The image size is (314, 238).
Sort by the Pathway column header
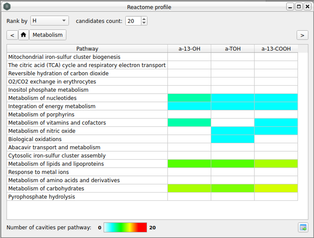(x=87, y=49)
